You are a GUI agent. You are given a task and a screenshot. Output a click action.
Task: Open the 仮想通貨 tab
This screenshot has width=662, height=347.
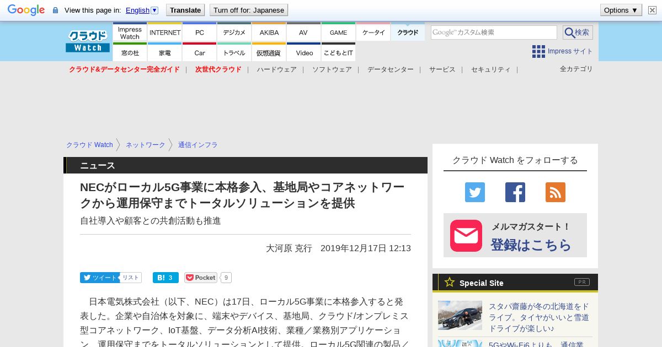[x=269, y=52]
